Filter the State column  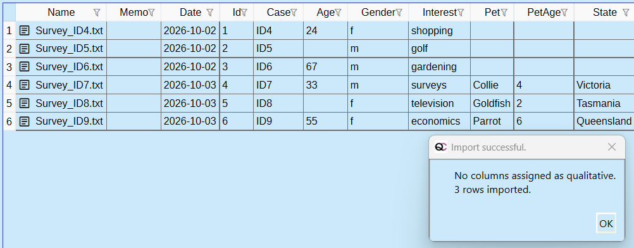tap(626, 13)
